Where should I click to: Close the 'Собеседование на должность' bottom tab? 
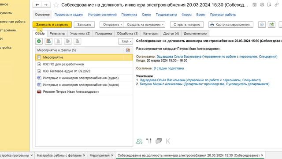(262, 155)
